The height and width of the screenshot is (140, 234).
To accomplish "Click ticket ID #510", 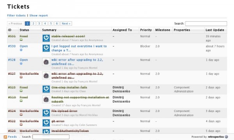I will (x=12, y=97).
